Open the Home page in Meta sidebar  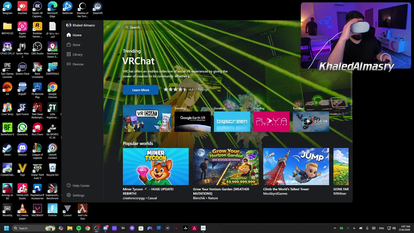[74, 35]
